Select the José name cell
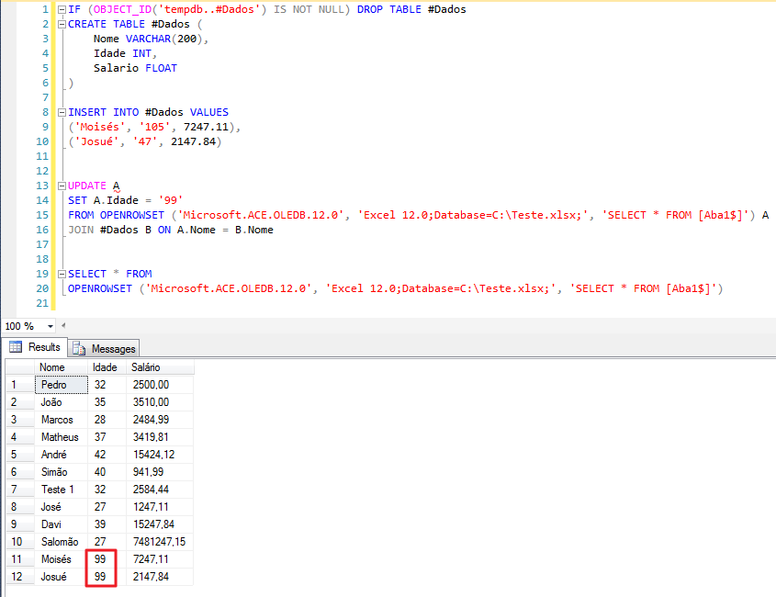The image size is (776, 597). [x=61, y=507]
